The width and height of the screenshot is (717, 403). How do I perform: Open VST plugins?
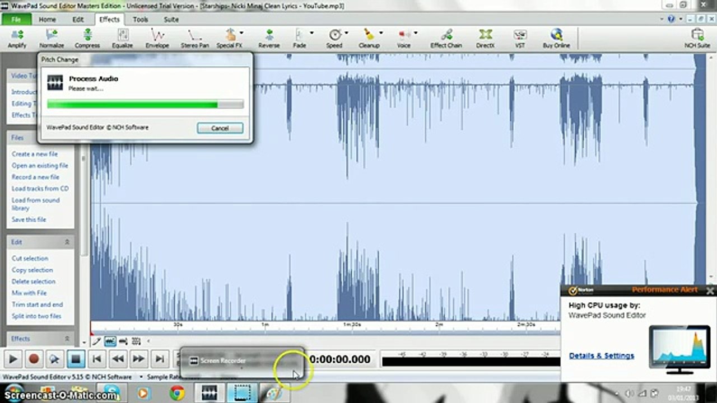click(520, 38)
